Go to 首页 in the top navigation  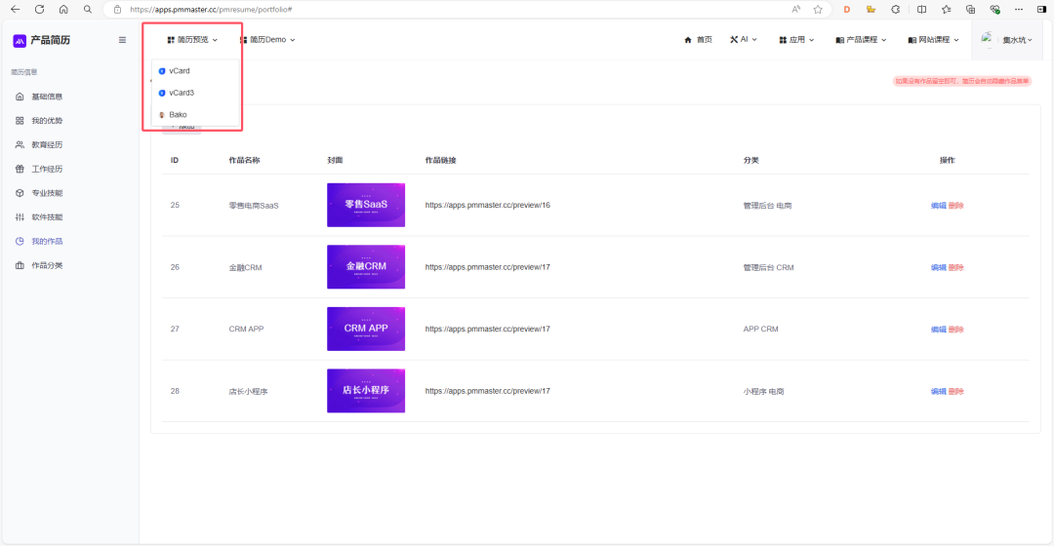(699, 40)
